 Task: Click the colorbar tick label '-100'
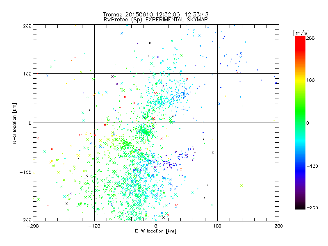point(312,166)
